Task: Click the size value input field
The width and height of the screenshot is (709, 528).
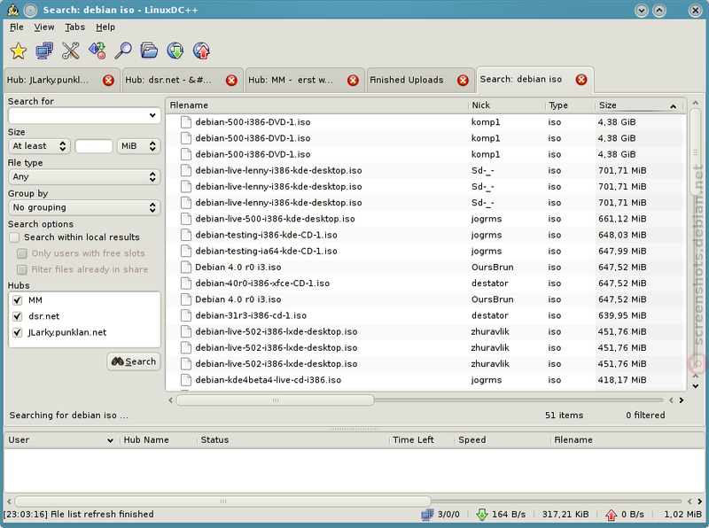Action: coord(94,146)
